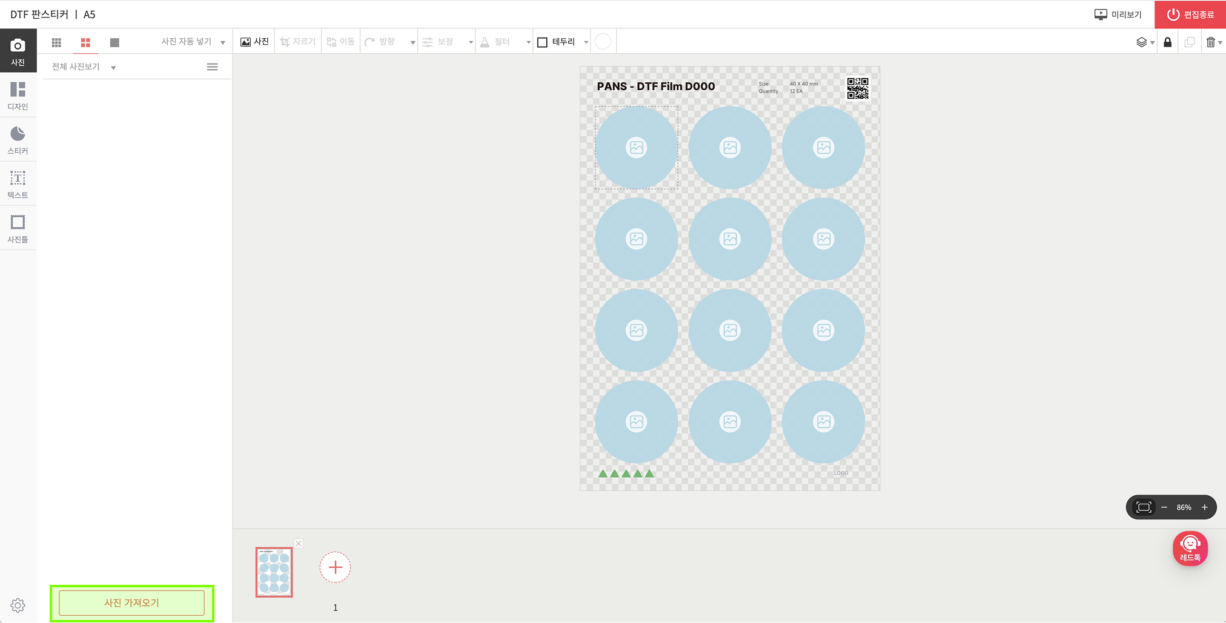
Task: Switch to small grid thumbnail view
Action: 56,42
